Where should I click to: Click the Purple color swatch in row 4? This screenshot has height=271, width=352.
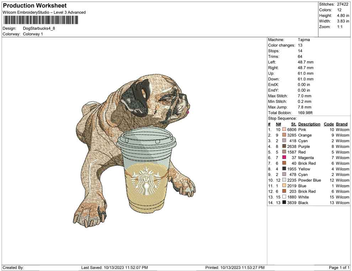(x=284, y=146)
